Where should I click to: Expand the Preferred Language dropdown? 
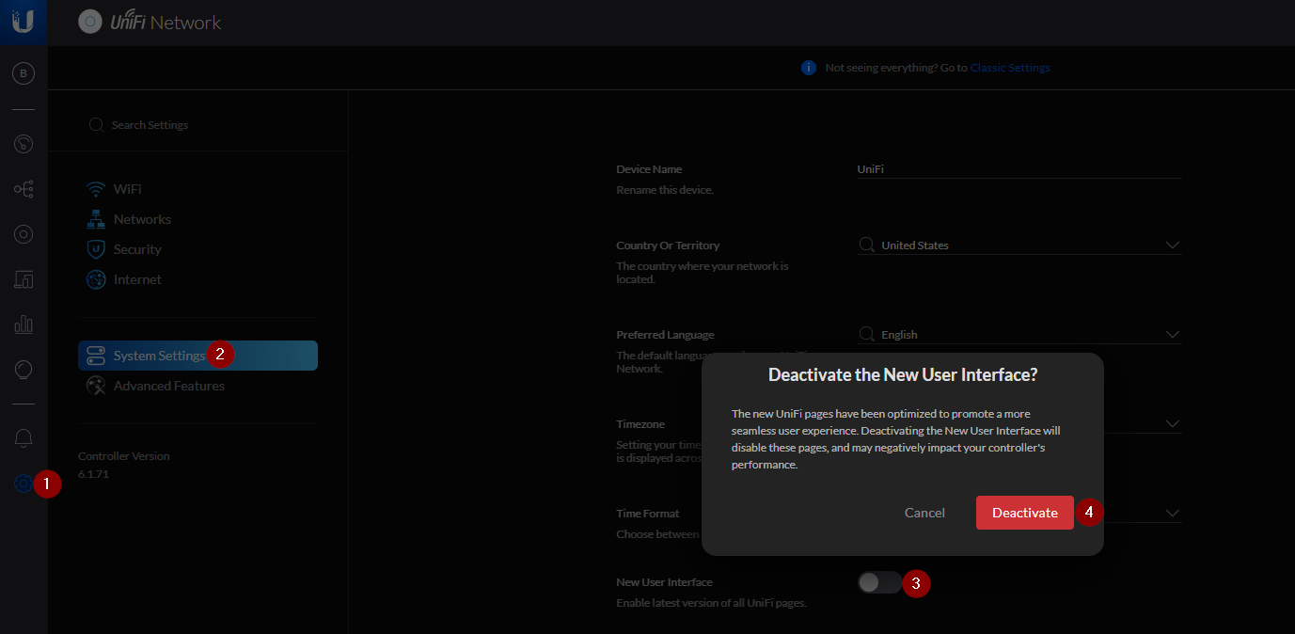coord(1172,334)
